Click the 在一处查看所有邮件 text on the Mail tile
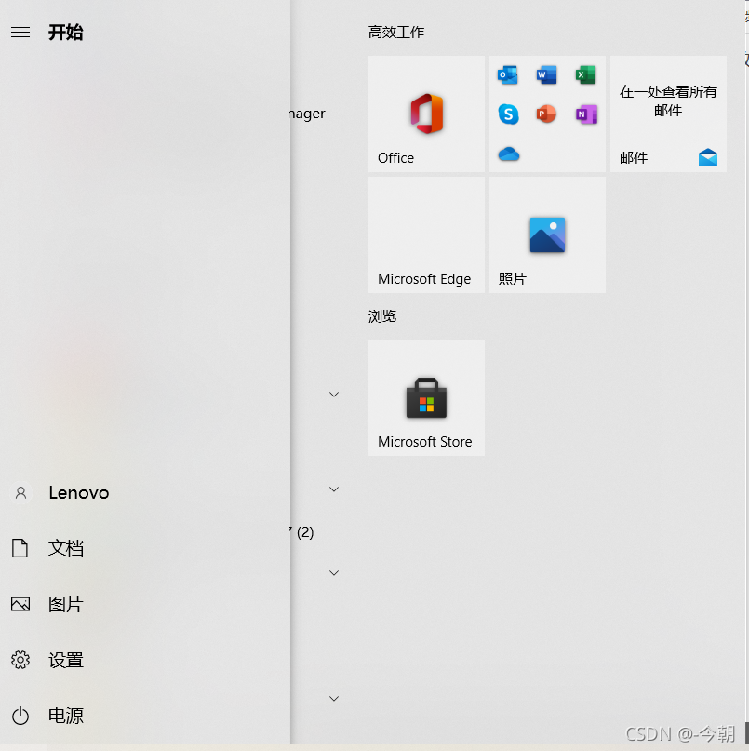The image size is (749, 751). (x=668, y=101)
